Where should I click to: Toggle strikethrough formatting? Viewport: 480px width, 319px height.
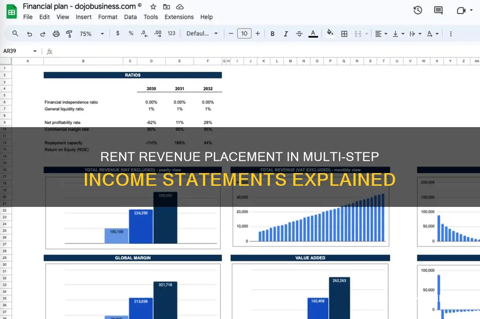[x=300, y=34]
